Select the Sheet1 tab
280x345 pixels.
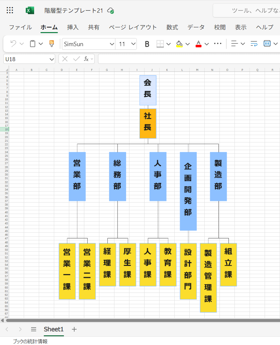[x=54, y=329]
